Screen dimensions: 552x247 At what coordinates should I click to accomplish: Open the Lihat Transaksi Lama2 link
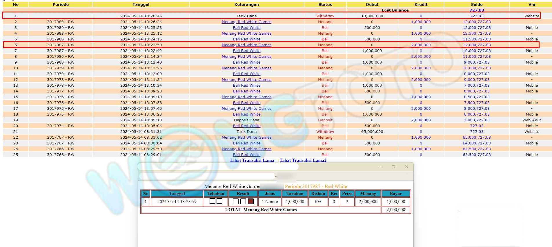303,160
